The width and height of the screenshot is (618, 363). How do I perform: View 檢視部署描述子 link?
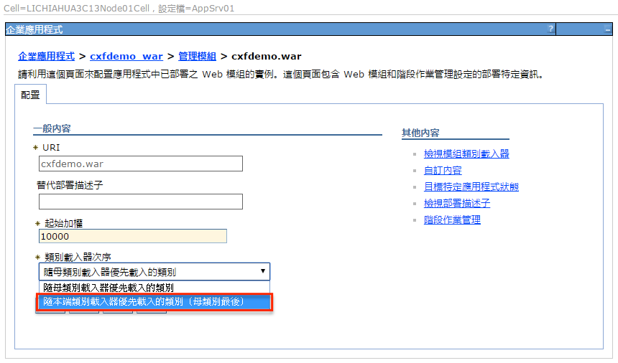(x=457, y=203)
